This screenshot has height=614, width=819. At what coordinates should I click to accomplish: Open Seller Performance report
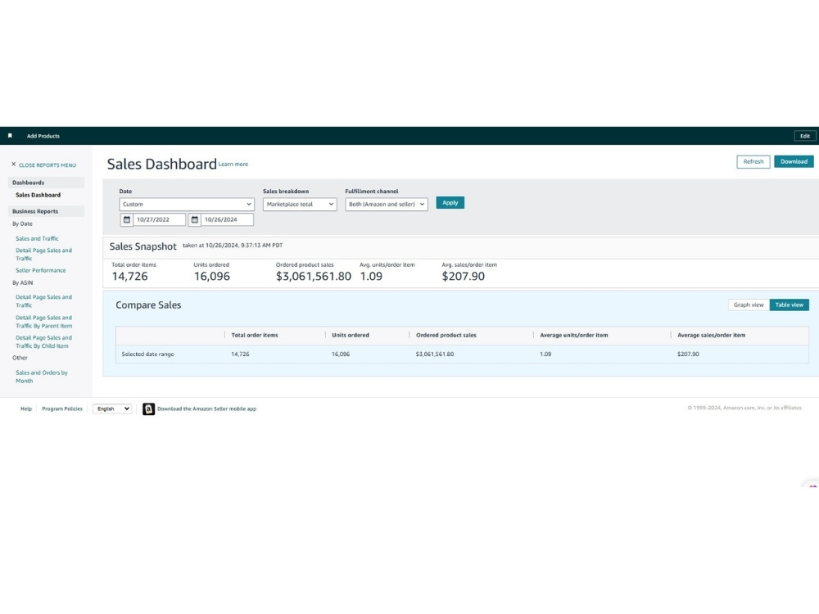coord(41,270)
